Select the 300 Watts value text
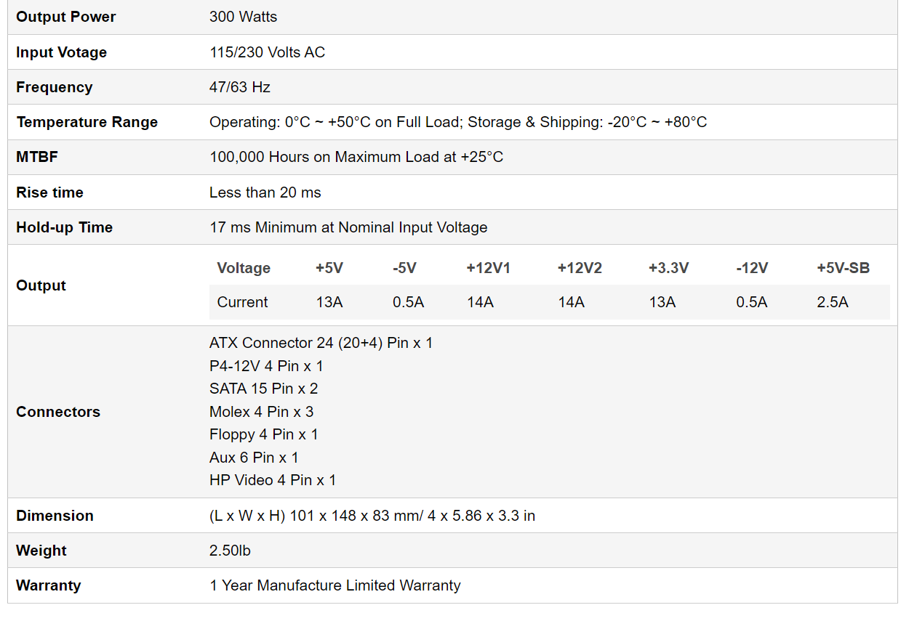Screen dimensions: 909x621 pos(243,17)
